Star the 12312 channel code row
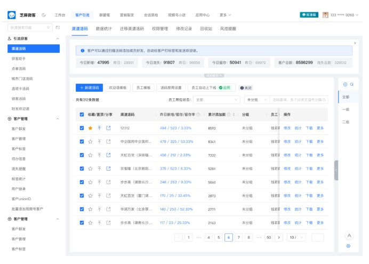The width and height of the screenshot is (369, 264). pos(90,128)
